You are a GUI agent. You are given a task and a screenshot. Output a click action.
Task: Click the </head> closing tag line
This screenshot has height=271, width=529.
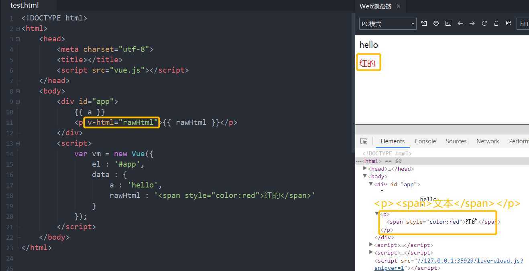(54, 81)
